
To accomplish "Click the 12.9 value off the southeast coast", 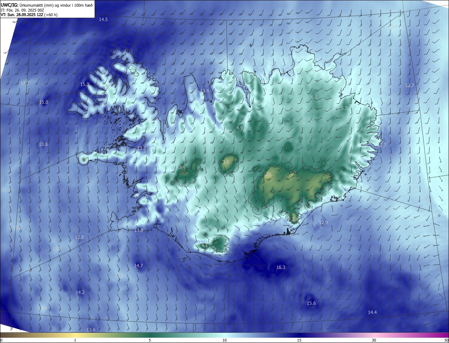I will (x=323, y=223).
